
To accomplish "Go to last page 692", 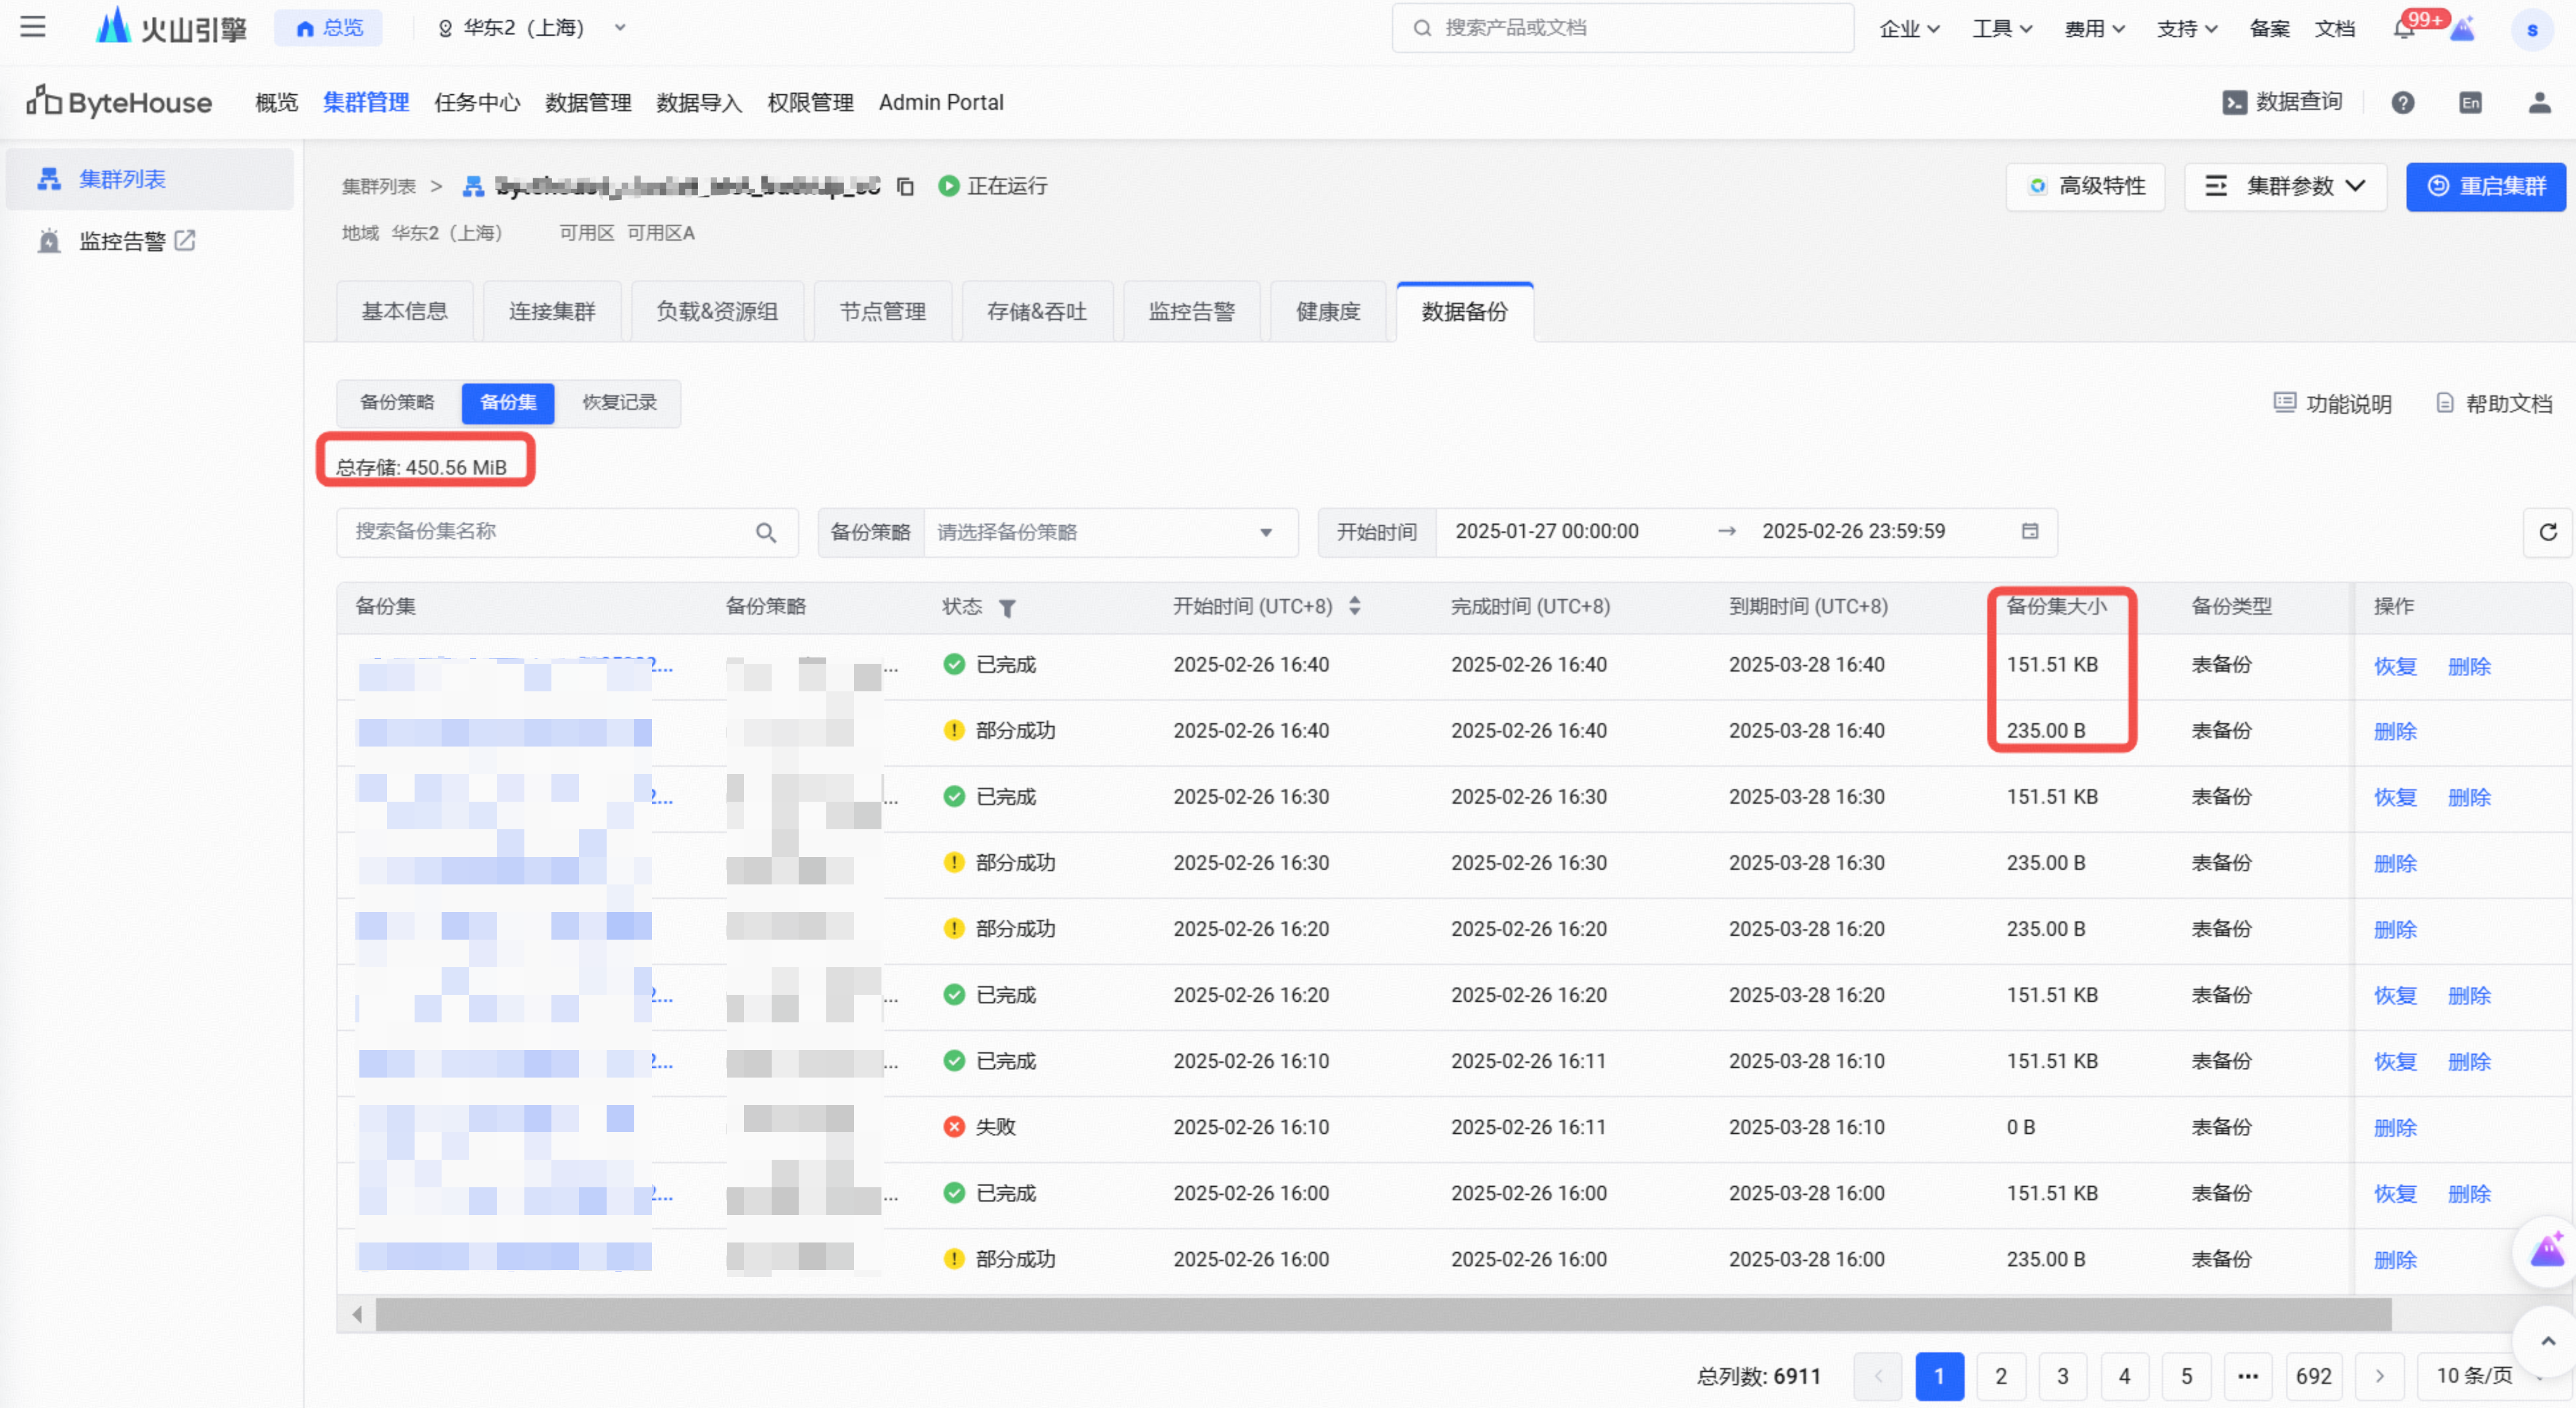I will (2313, 1376).
